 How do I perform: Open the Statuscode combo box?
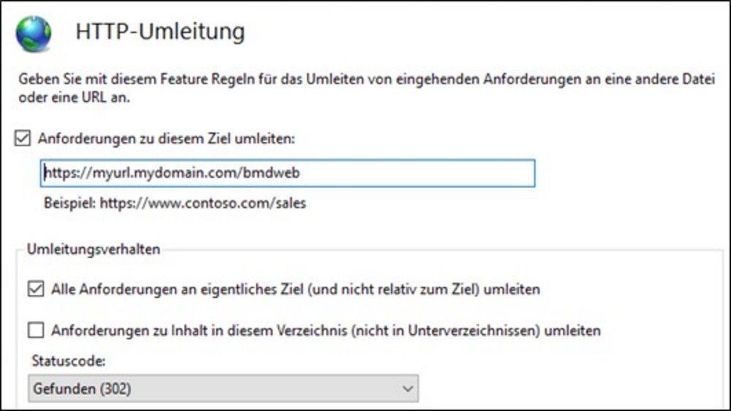[223, 389]
